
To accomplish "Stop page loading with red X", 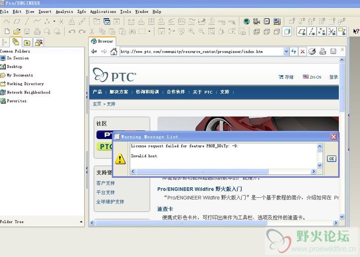I will click(x=302, y=52).
